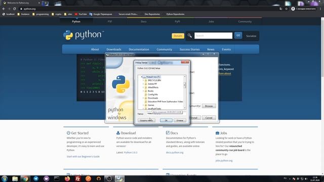Screen dimensions: 324x182
Task: Open Windows Start menu orb
Action: point(5,178)
